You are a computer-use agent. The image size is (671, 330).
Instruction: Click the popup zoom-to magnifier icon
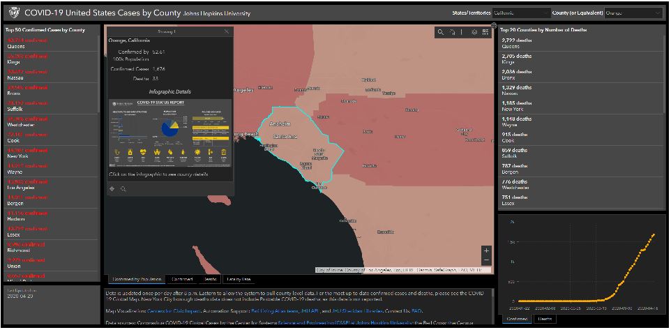(x=123, y=188)
